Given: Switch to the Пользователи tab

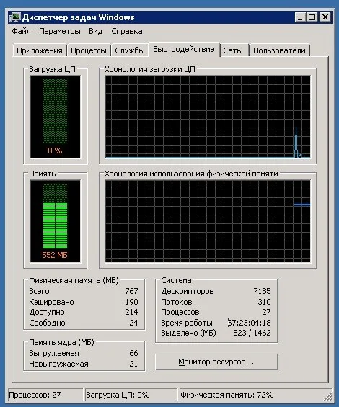Looking at the screenshot, I should [279, 50].
